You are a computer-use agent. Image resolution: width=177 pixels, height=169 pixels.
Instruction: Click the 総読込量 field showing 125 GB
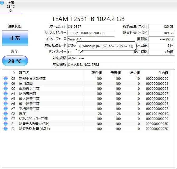(x=161, y=26)
